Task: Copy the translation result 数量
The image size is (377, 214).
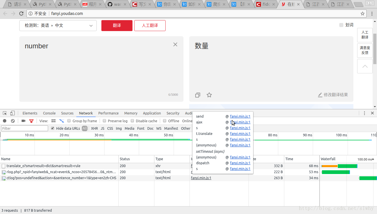Action: coord(198,95)
